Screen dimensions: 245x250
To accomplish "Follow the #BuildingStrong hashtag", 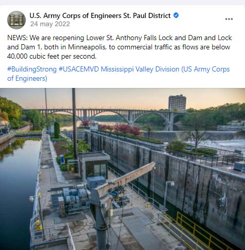I will (x=32, y=69).
